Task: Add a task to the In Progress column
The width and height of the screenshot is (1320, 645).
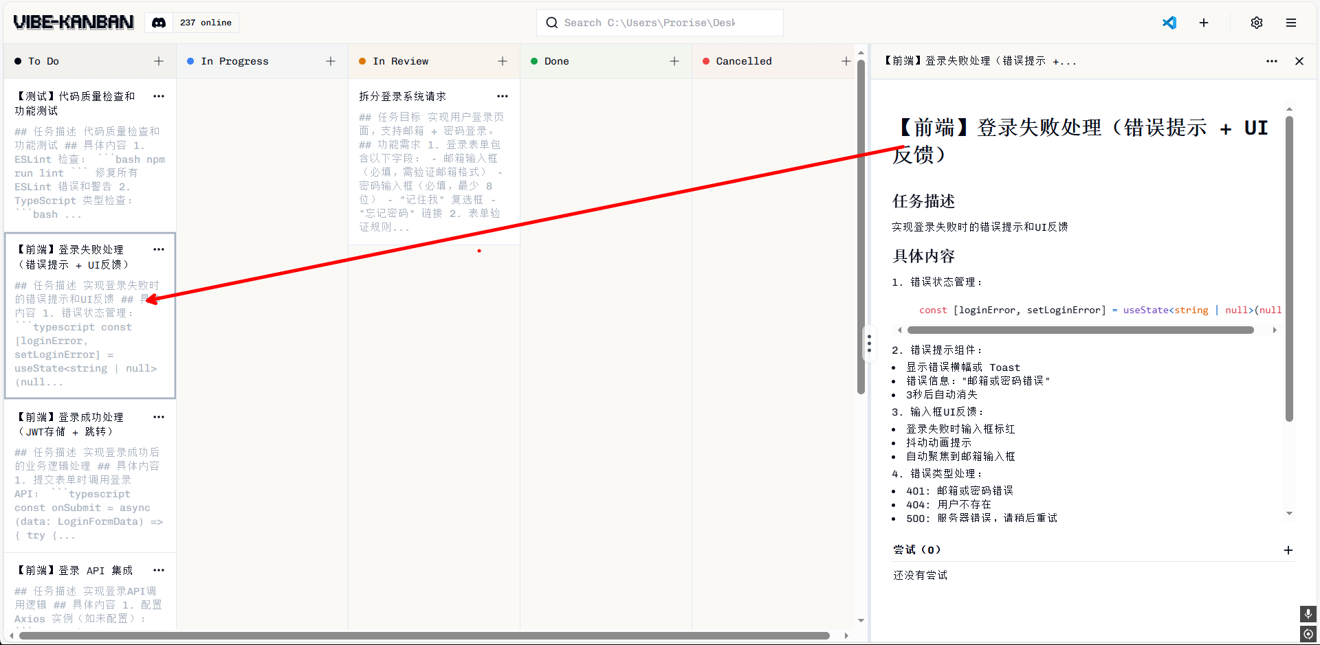Action: (x=331, y=61)
